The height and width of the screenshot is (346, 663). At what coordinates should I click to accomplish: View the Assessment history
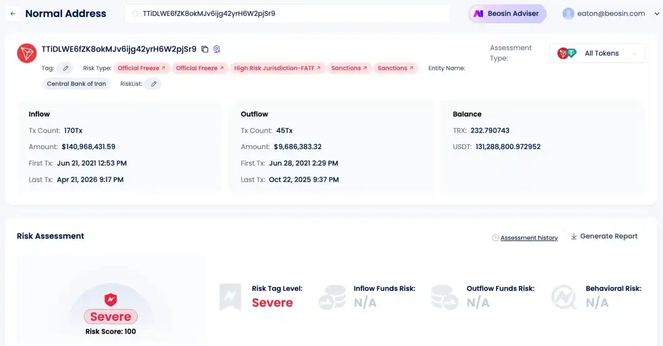(x=529, y=238)
